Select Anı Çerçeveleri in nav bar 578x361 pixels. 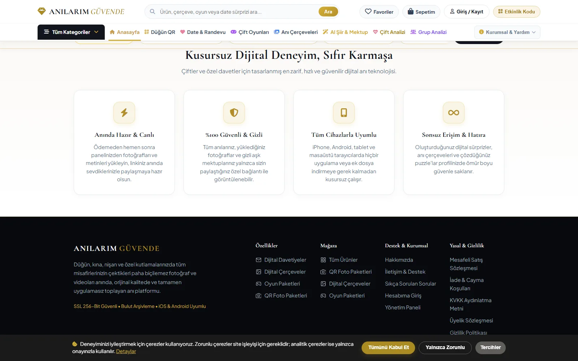tap(296, 32)
